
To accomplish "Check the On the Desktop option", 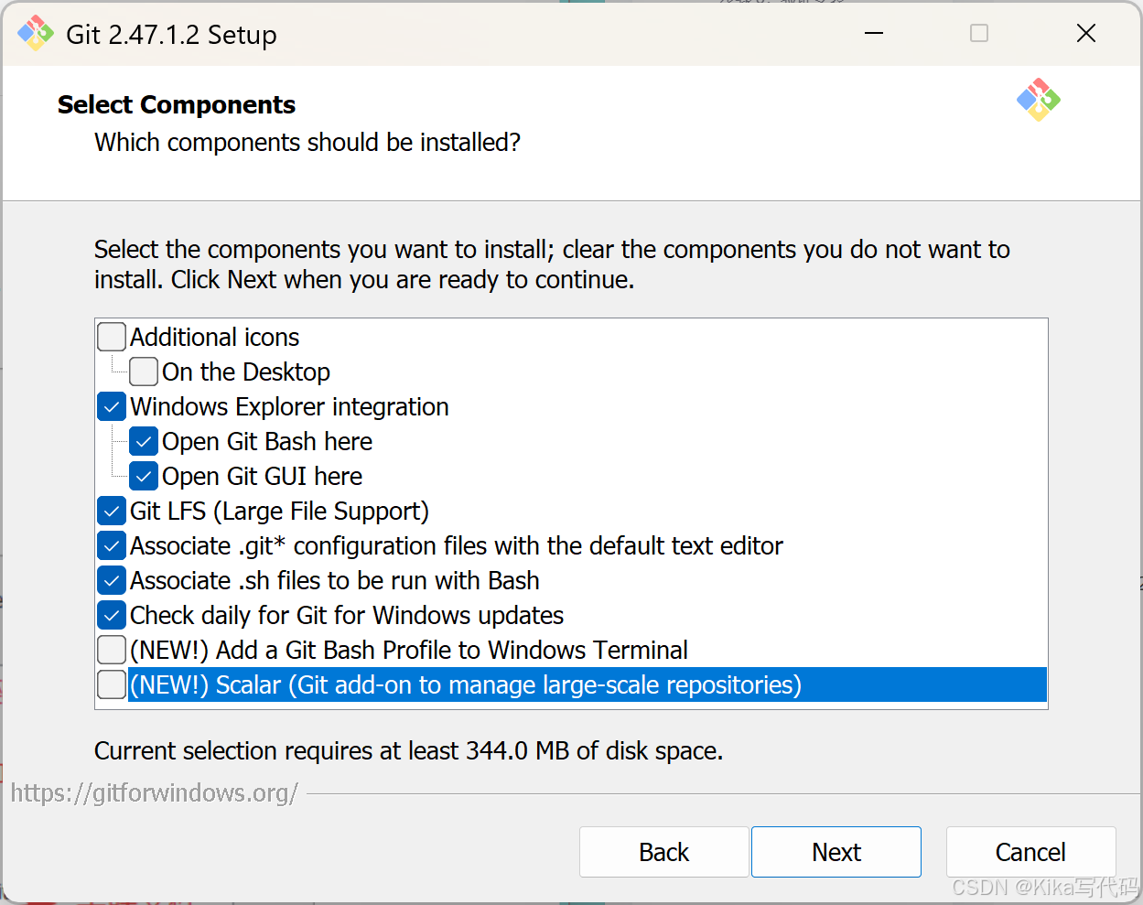I will [x=144, y=372].
